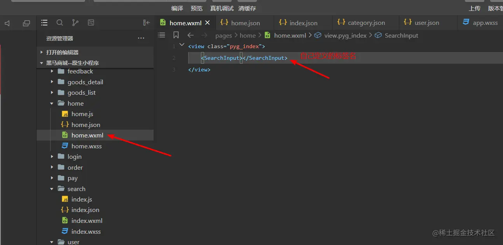The width and height of the screenshot is (503, 245).
Task: Place cursor in opening SearchInput tag
Action: (222, 58)
